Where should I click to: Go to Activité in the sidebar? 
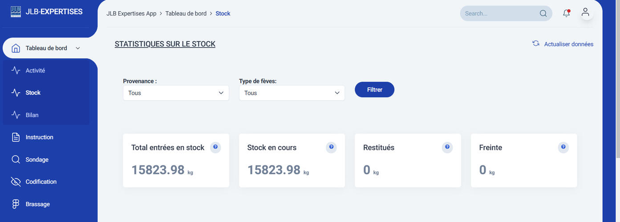click(x=35, y=70)
